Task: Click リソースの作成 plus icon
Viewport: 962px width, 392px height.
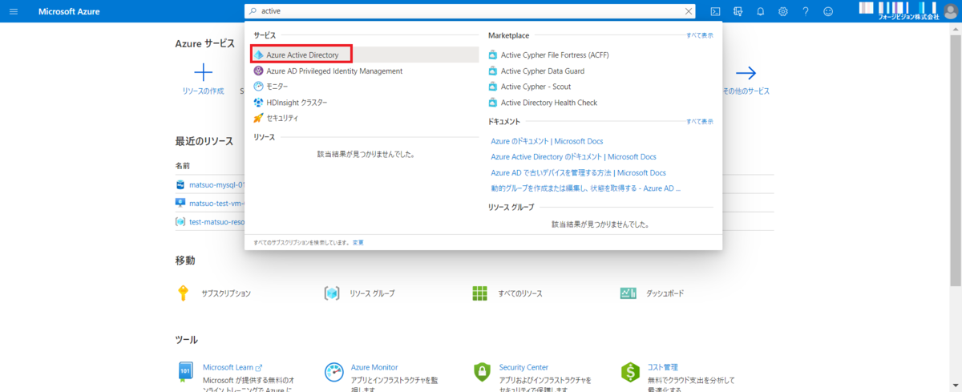Action: [203, 73]
